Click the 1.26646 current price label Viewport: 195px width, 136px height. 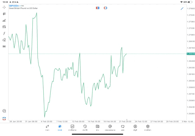click(191, 54)
